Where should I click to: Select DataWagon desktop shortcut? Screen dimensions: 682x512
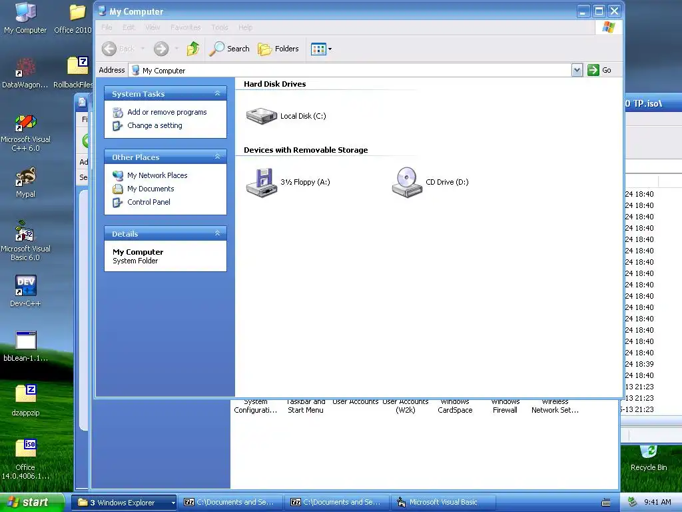25,73
